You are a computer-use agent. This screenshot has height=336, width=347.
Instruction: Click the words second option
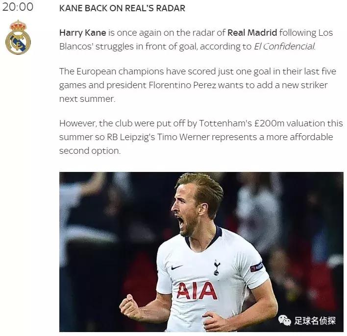90,151
